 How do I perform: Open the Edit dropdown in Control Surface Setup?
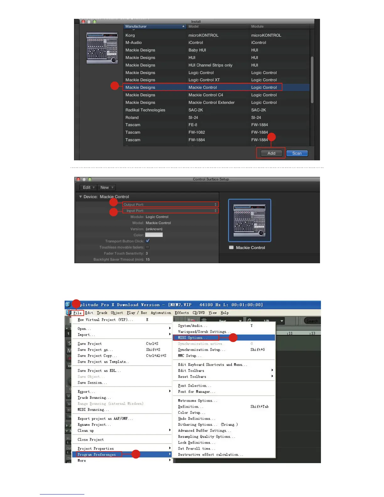coord(88,188)
